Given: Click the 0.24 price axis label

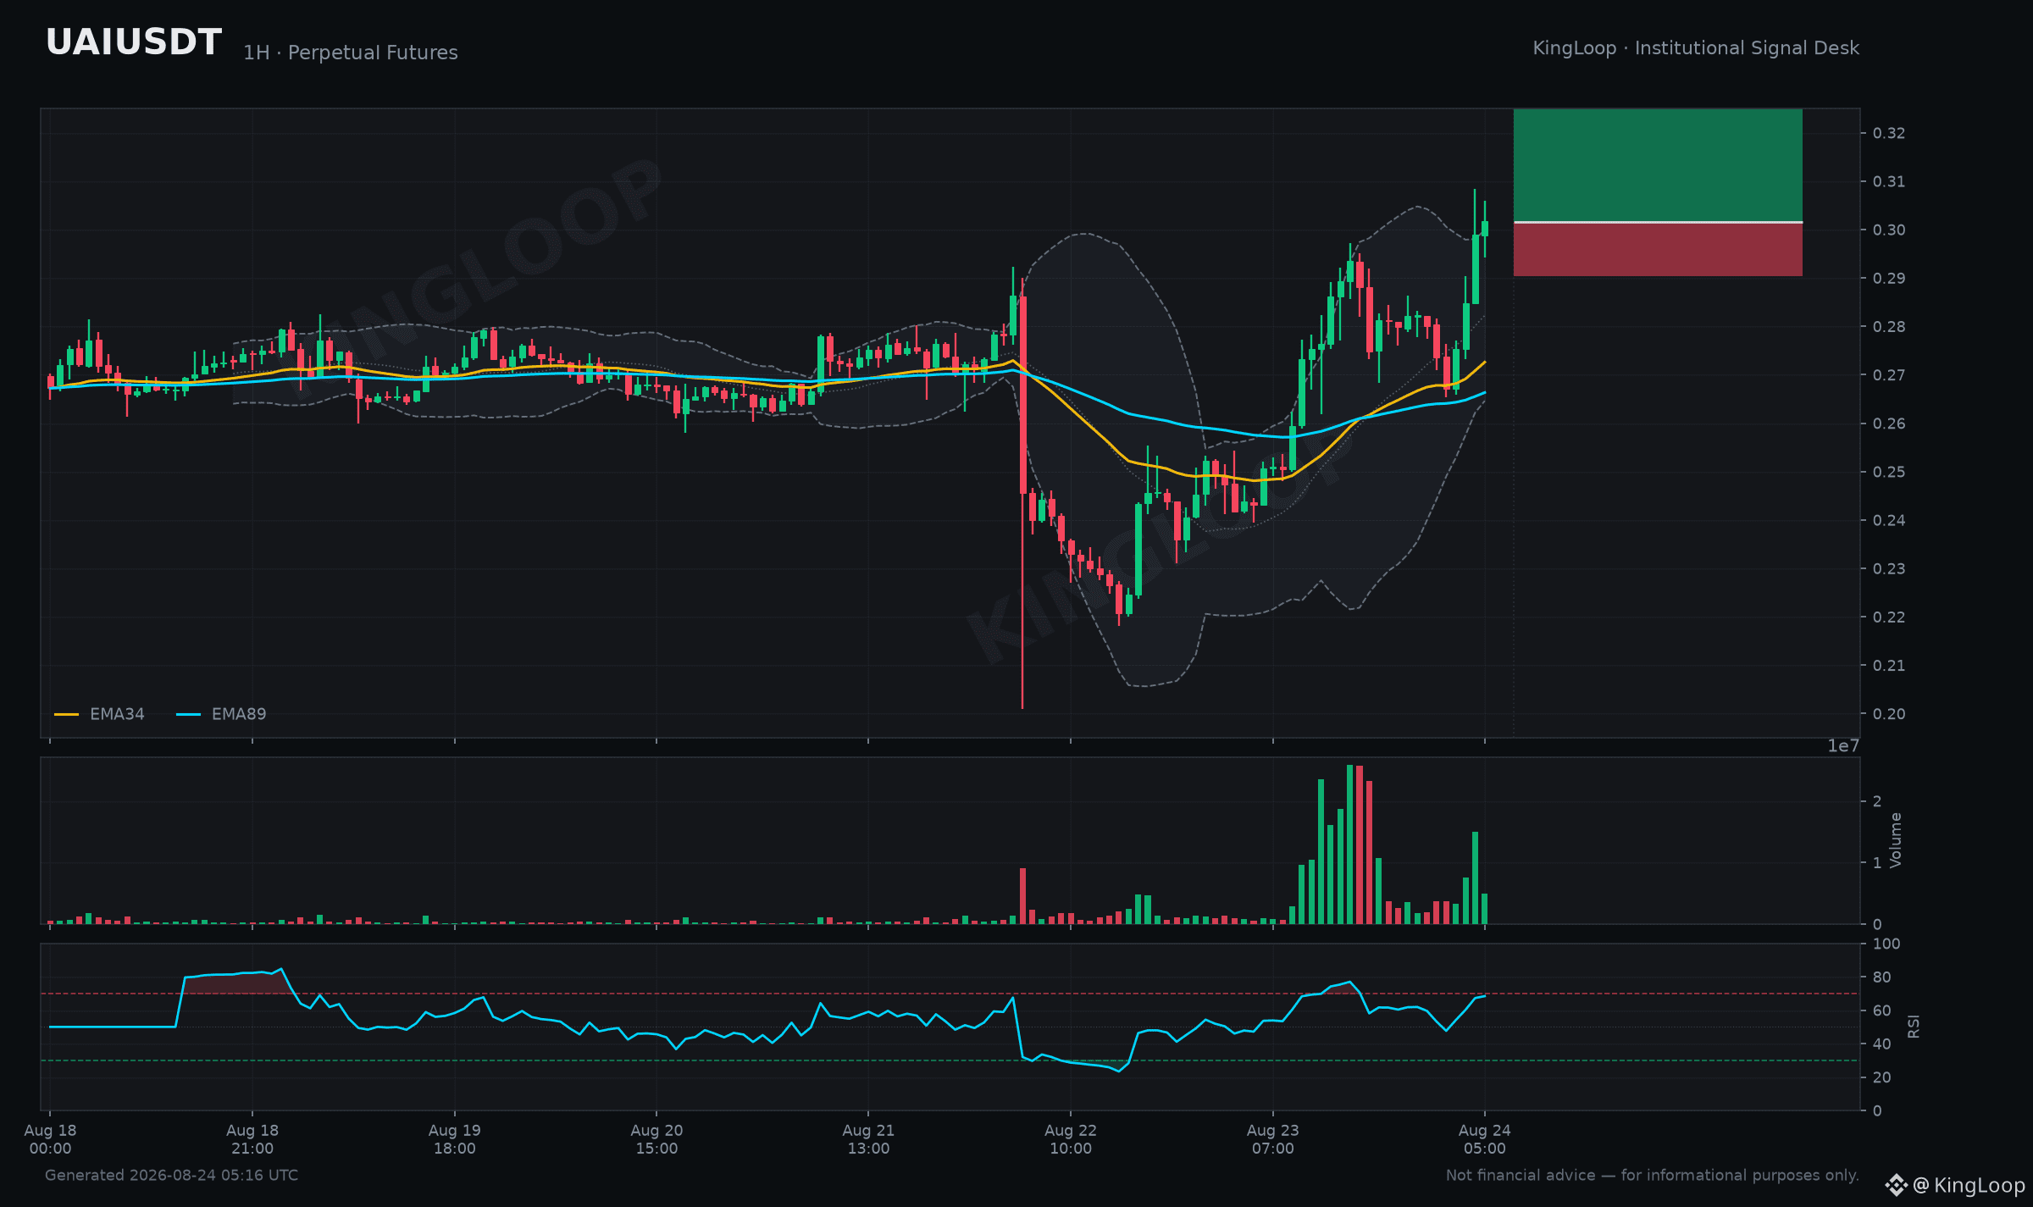Looking at the screenshot, I should click(1889, 520).
